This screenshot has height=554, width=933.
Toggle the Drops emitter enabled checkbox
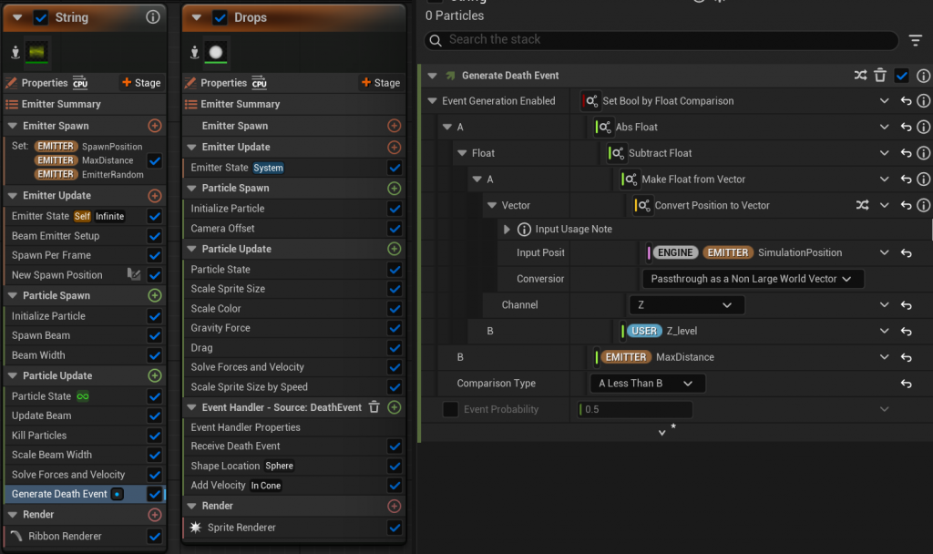[x=220, y=17]
